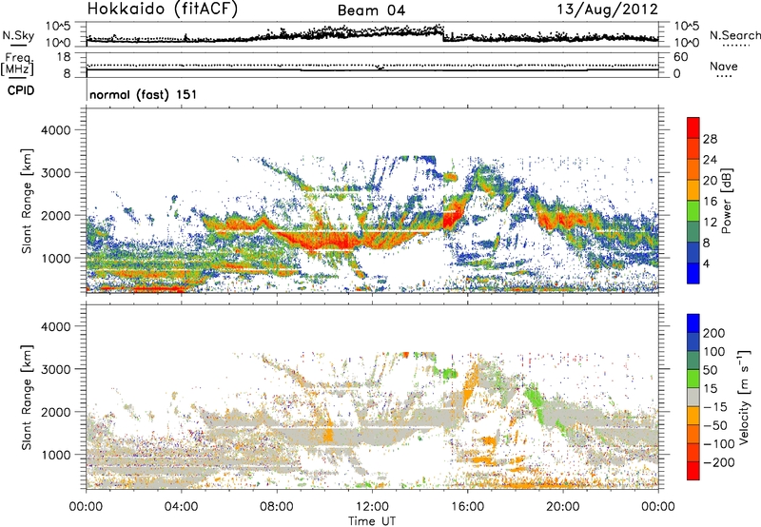
Task: Click the '4' power colorbar tick label
Action: (706, 263)
